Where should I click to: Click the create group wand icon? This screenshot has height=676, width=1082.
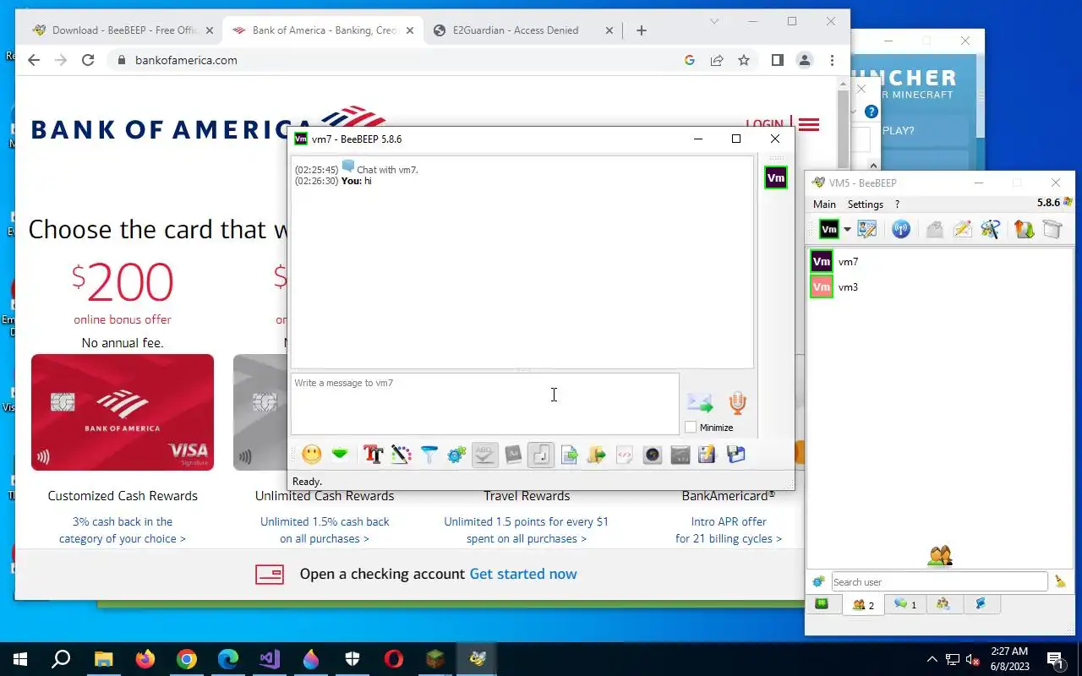pyautogui.click(x=991, y=229)
